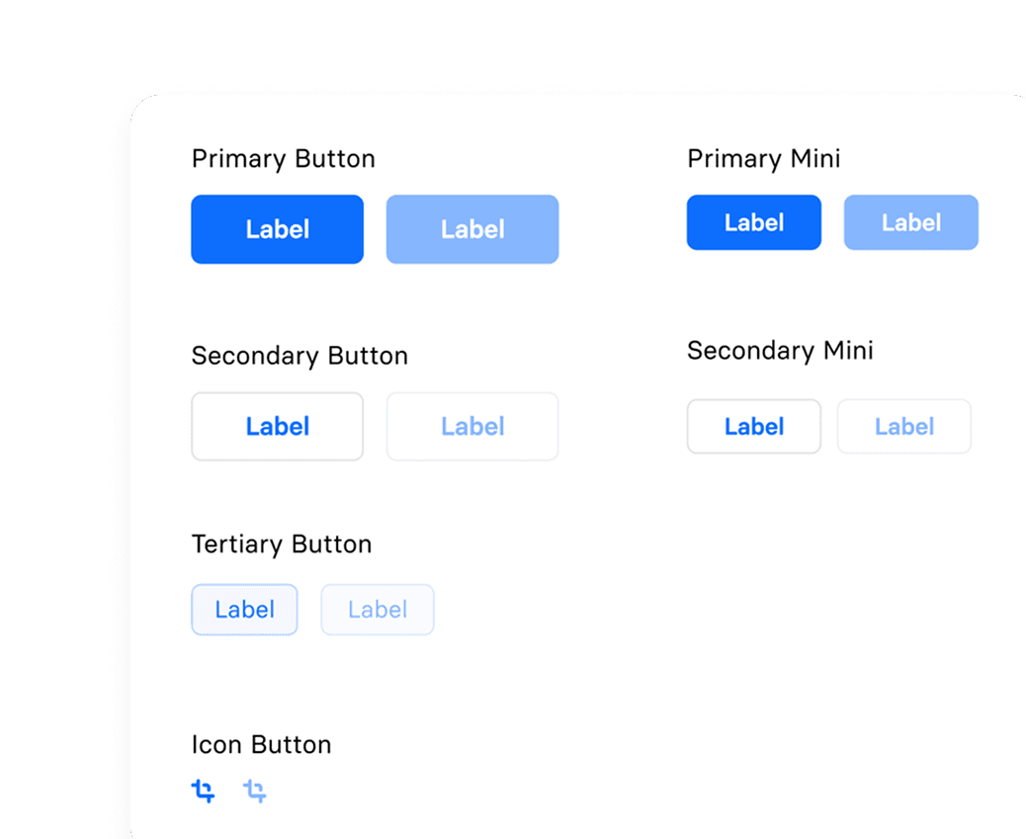Click the "Primary Button" section heading

pyautogui.click(x=283, y=159)
